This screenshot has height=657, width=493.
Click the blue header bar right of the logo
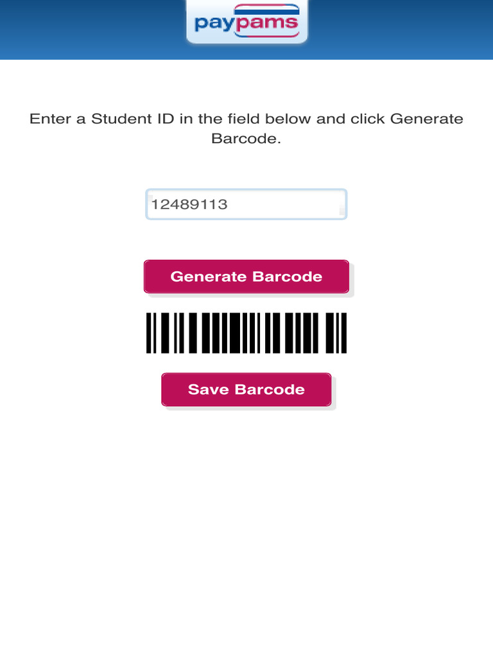pos(398,29)
